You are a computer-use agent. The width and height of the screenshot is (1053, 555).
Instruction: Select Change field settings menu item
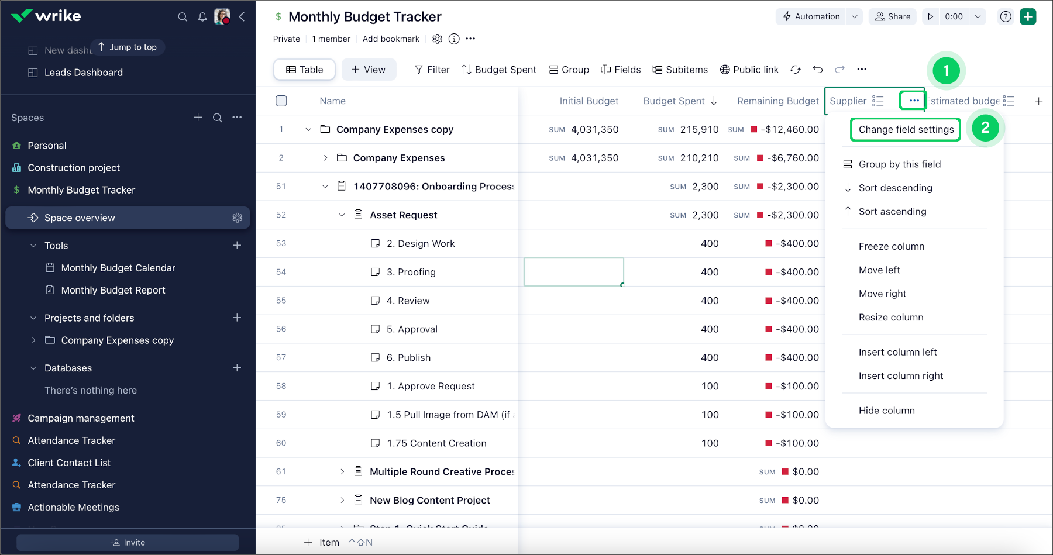pos(906,129)
